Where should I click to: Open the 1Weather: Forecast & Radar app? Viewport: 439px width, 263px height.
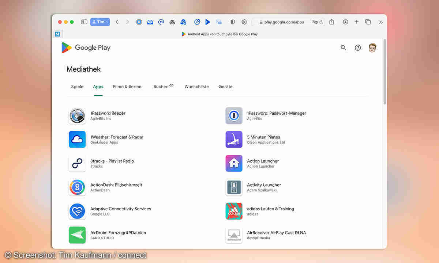click(x=117, y=137)
